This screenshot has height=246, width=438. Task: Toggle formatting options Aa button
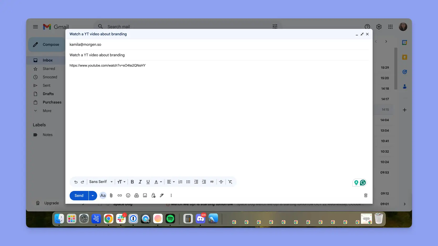103,195
